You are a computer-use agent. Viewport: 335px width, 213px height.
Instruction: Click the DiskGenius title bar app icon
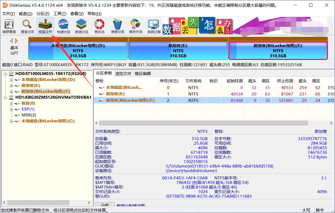coord(5,5)
